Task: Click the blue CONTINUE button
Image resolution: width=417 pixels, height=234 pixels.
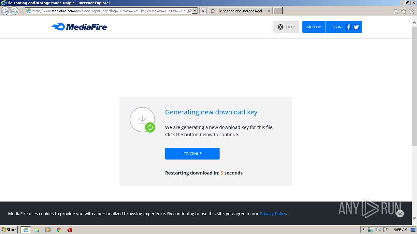Action: pyautogui.click(x=192, y=154)
